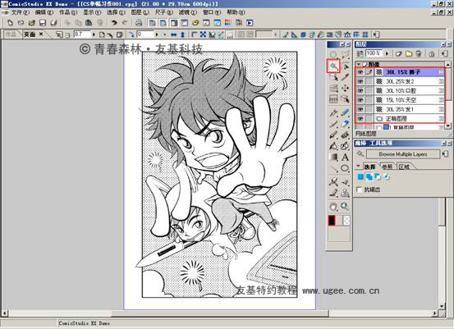Click Browse Multiple Layers button

[x=403, y=154]
